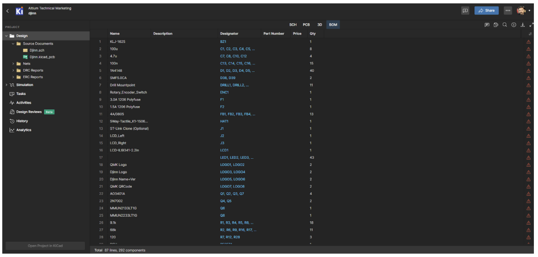The width and height of the screenshot is (538, 257).
Task: Open Djinn.kicad_pcb in the project tree
Action: point(42,57)
